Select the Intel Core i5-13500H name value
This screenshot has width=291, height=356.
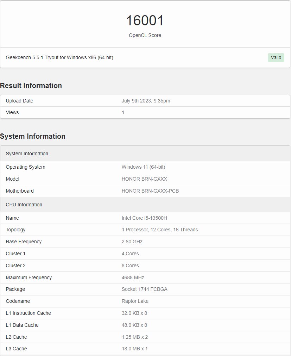144,218
